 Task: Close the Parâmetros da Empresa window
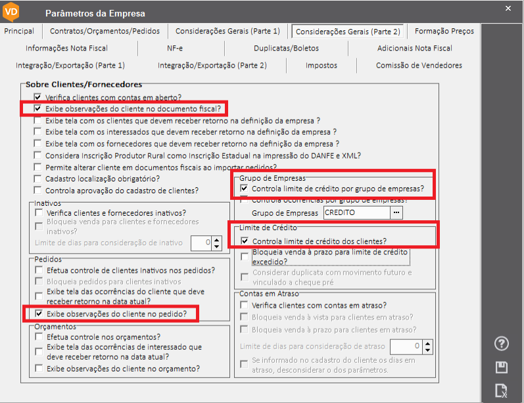[508, 9]
